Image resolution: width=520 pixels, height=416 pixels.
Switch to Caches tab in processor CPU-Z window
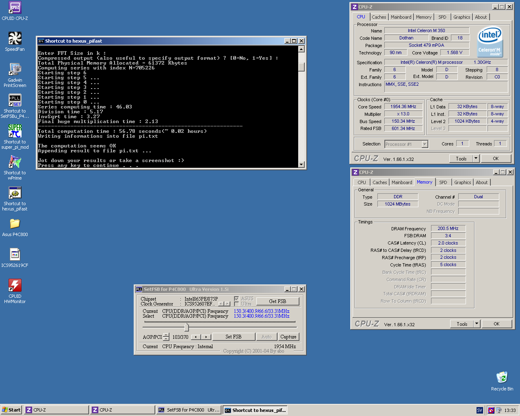[x=379, y=17]
